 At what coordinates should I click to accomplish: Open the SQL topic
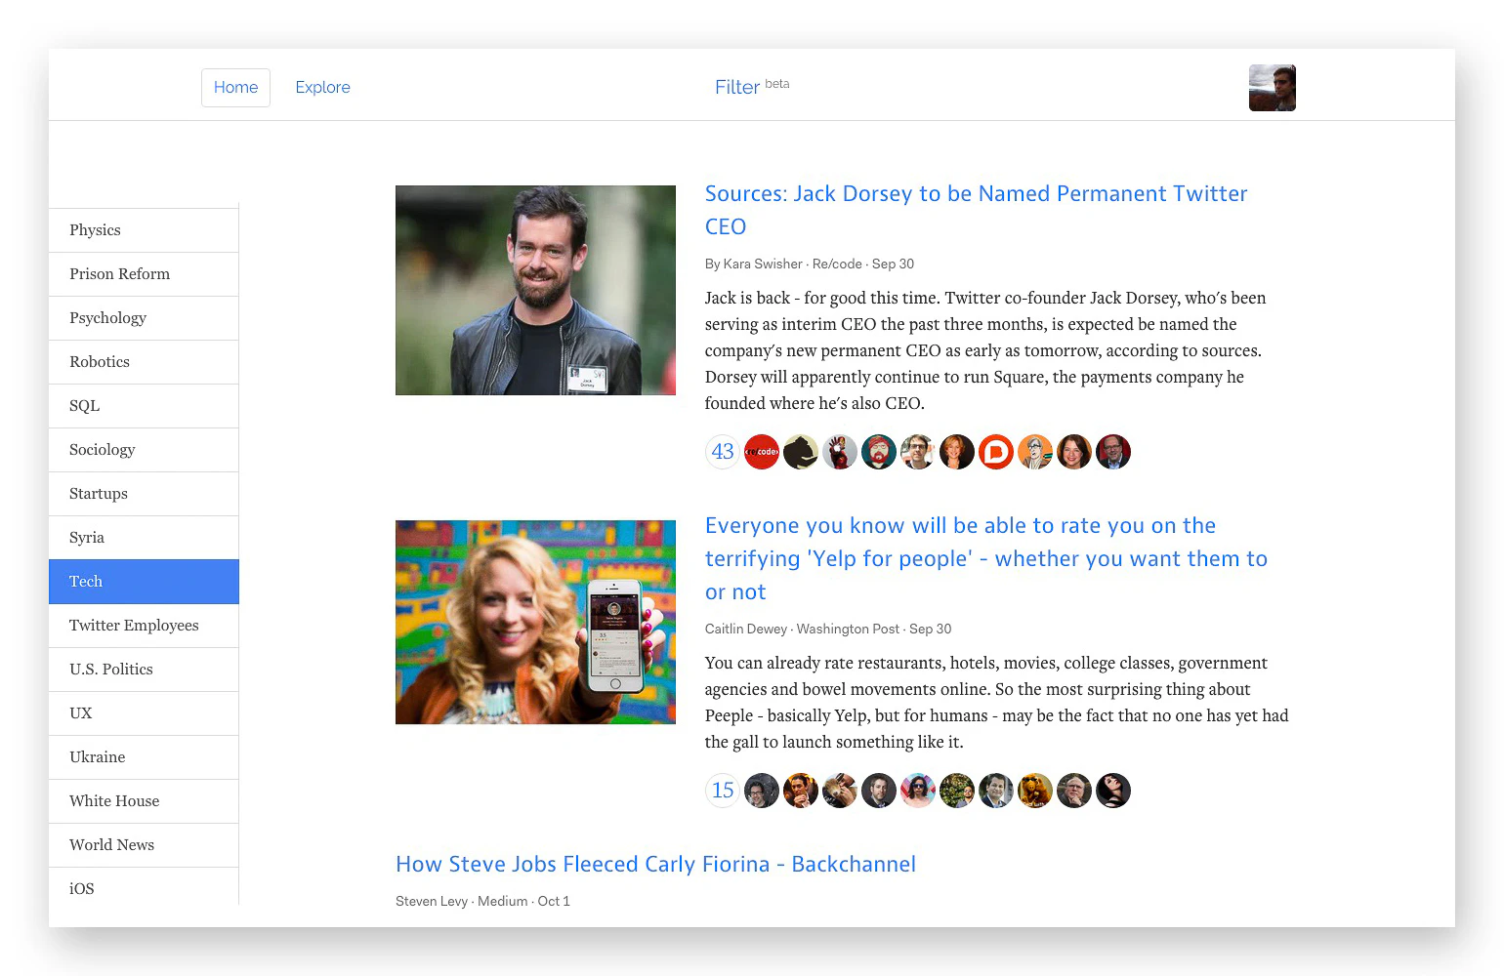point(144,406)
